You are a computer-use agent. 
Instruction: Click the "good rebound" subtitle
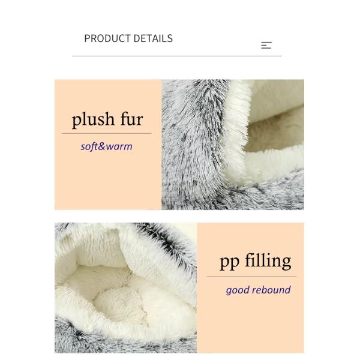258,290
